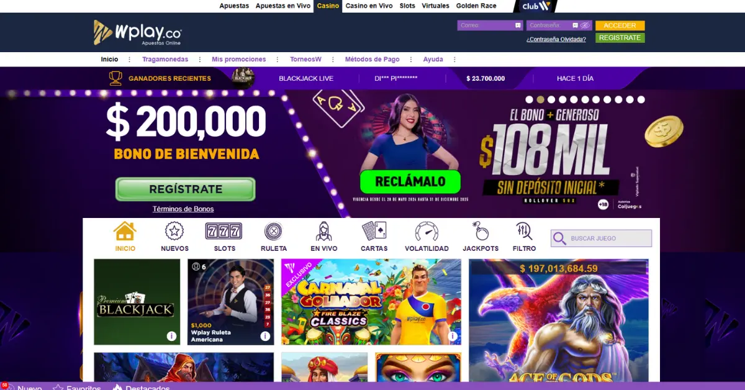Expand the Ayuda submenu dots

click(x=454, y=60)
